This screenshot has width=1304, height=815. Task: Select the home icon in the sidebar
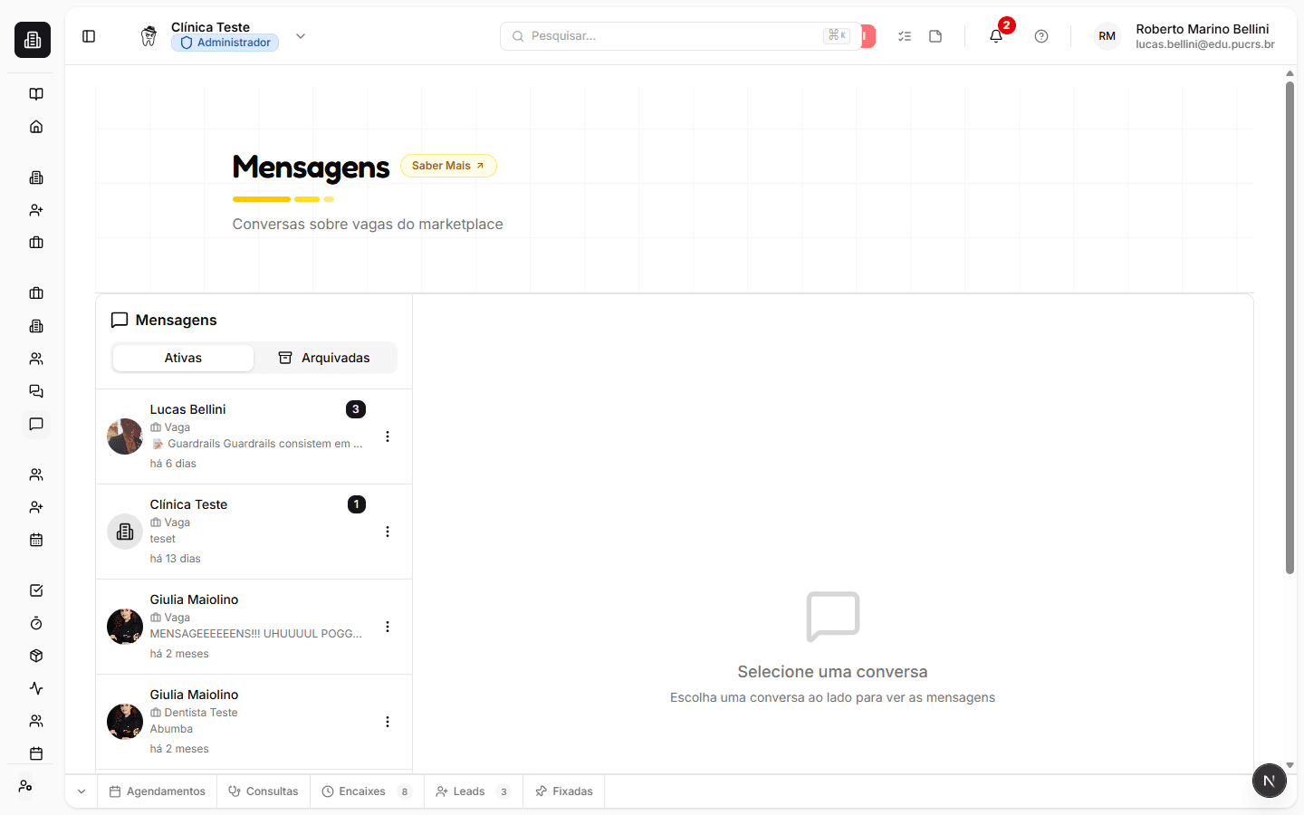click(x=35, y=126)
